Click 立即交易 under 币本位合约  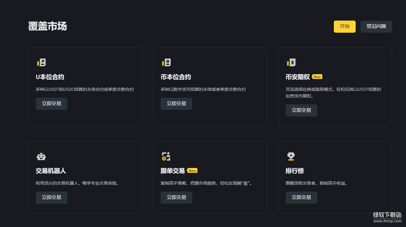point(176,104)
